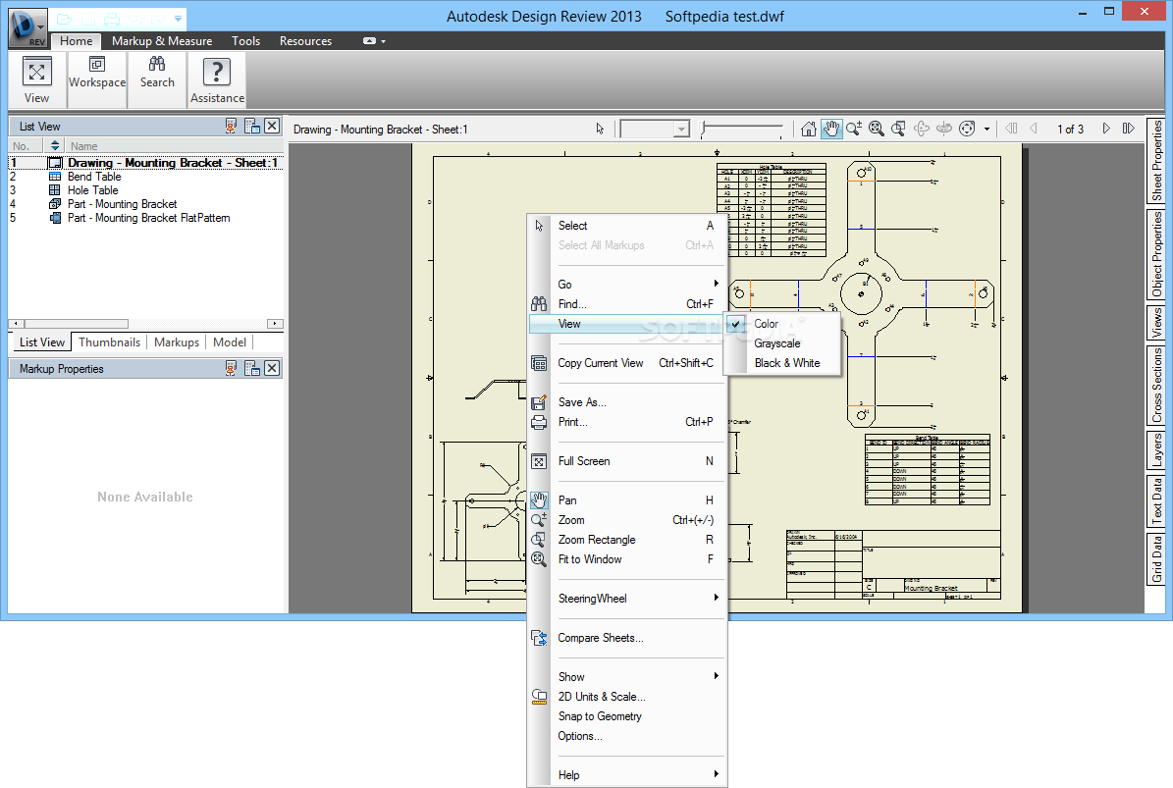Screen dimensions: 1173x788
Task: Click the List View horizontal scrollbar right arrow
Action: (x=275, y=324)
